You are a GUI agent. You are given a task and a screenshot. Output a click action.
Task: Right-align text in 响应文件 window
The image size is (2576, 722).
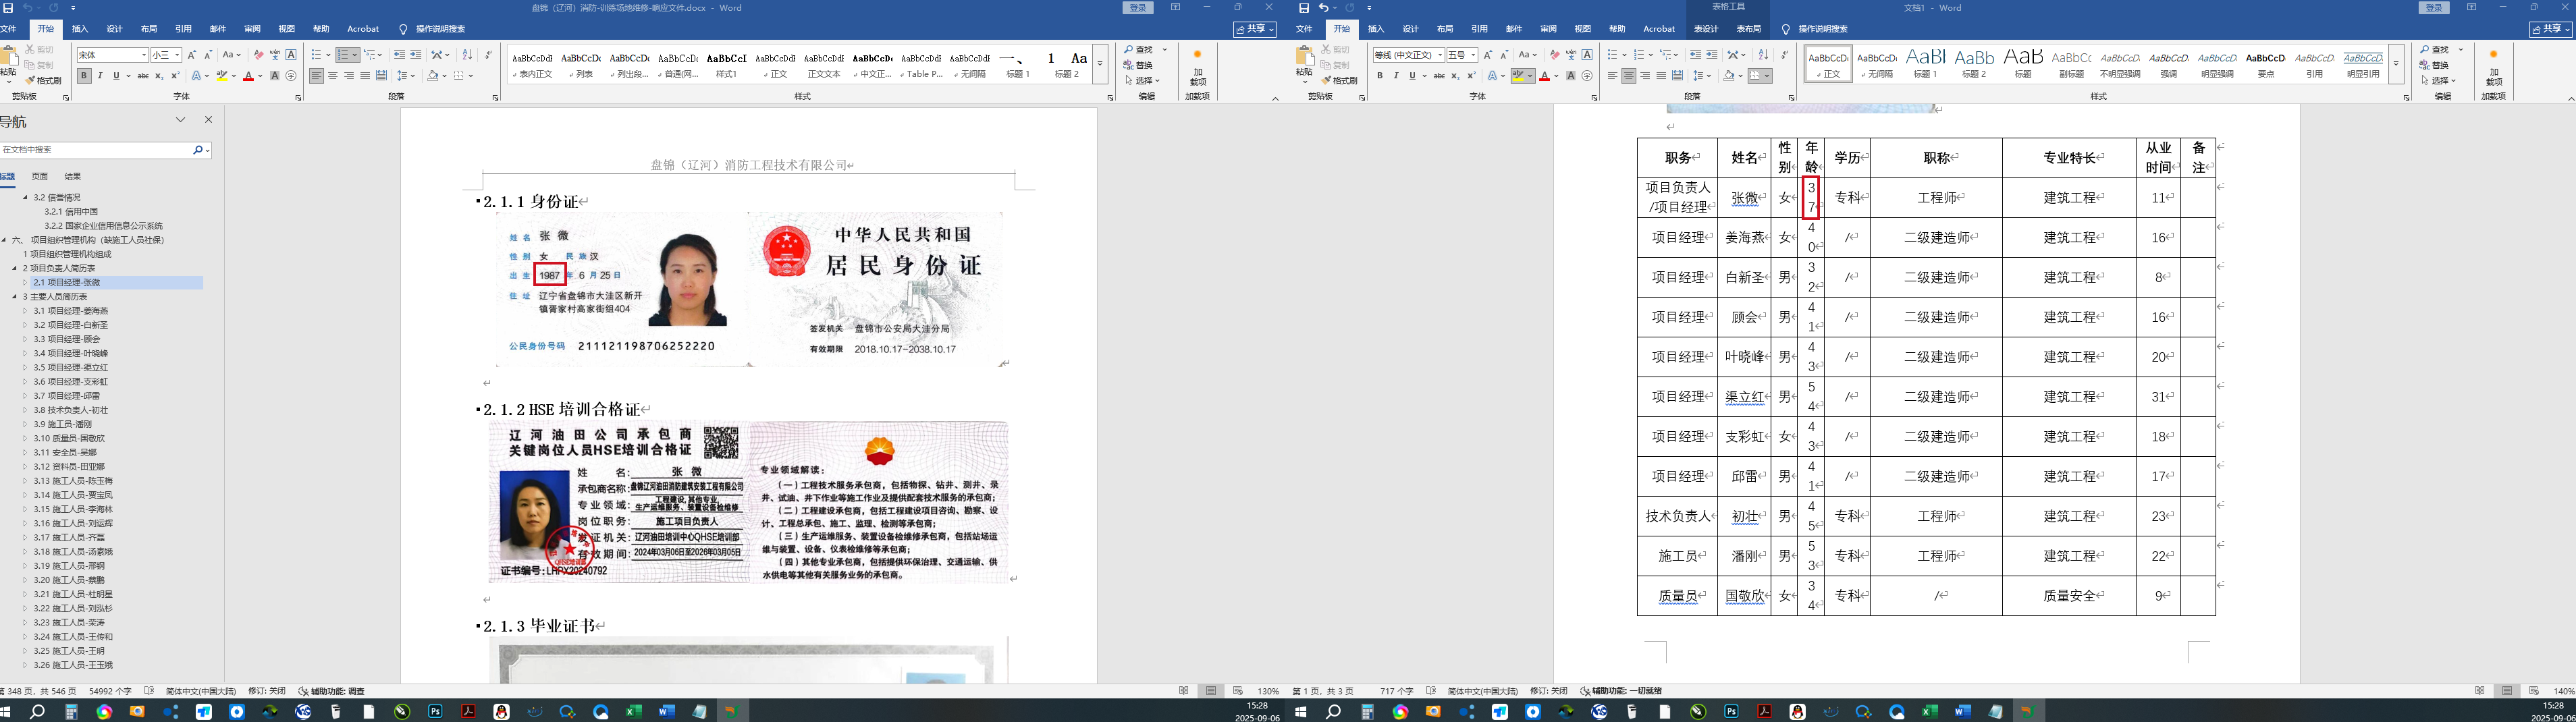(x=349, y=76)
